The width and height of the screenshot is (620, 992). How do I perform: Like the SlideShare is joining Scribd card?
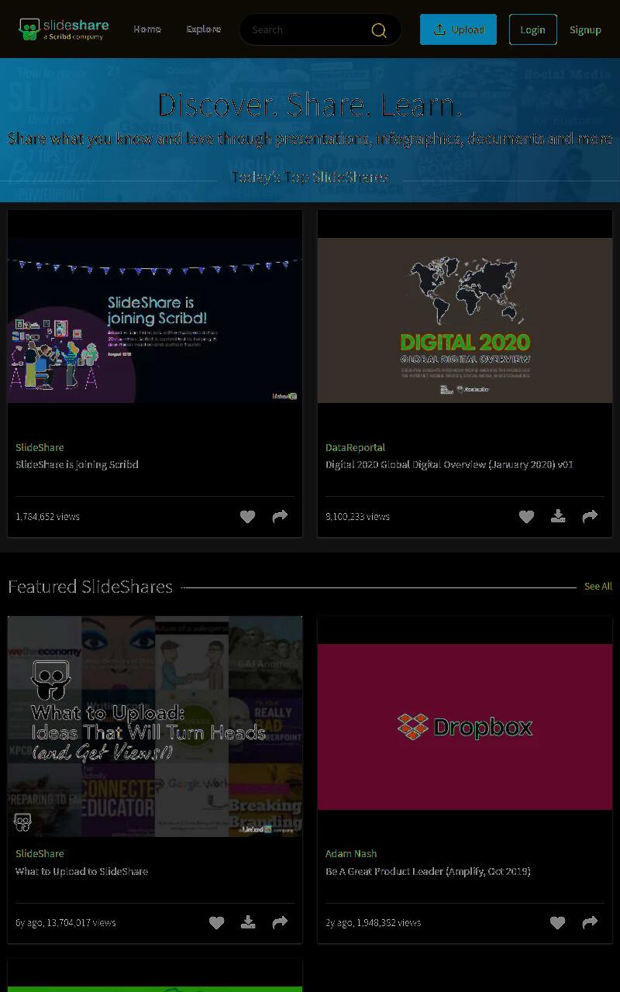[x=247, y=516]
